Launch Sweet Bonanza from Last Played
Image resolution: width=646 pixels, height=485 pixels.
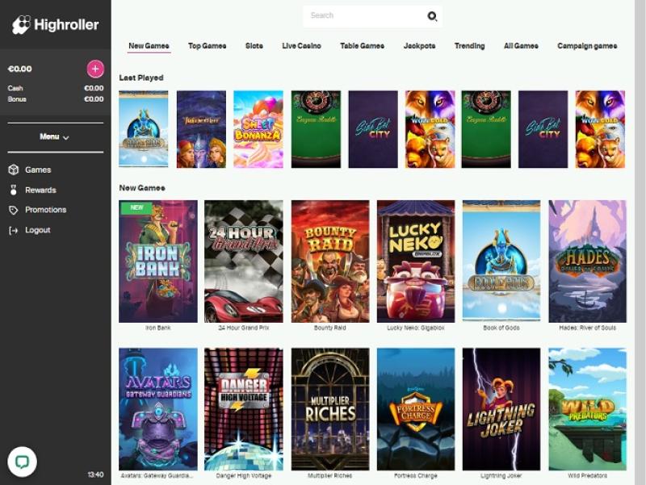[258, 129]
